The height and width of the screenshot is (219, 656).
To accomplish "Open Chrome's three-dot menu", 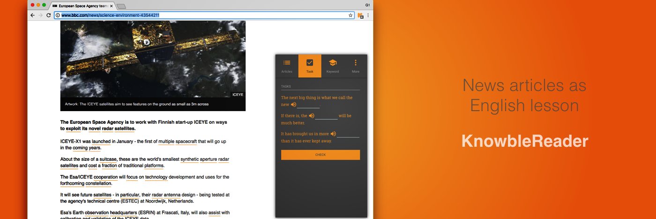I will tap(368, 15).
